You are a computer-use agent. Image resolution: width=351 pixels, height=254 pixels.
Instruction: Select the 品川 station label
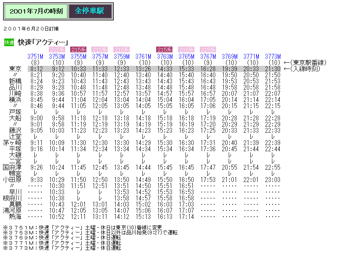click(x=15, y=87)
